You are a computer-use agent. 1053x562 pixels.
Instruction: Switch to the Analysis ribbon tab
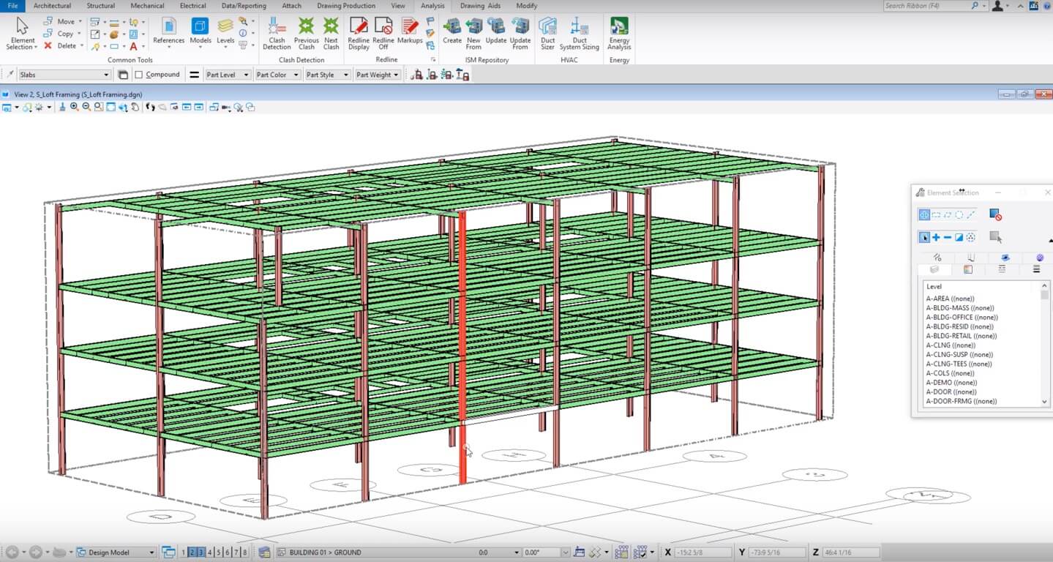[432, 6]
